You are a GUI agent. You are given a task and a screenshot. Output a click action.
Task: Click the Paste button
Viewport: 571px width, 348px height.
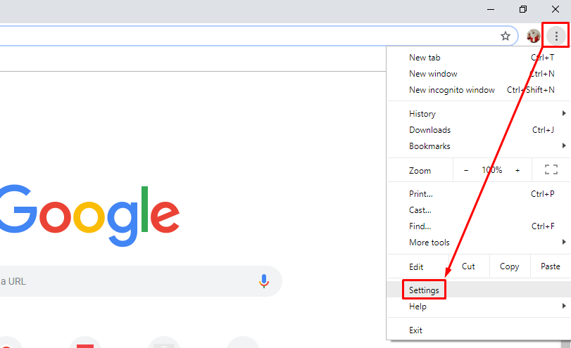[551, 266]
